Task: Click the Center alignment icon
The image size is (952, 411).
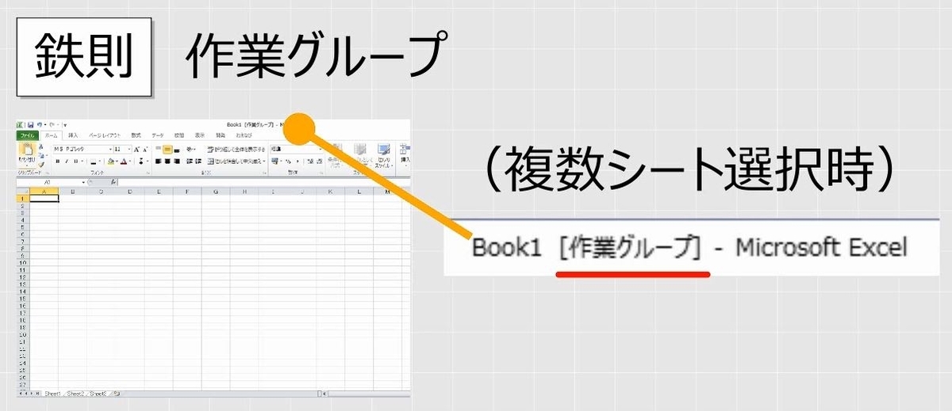Action: [167, 162]
